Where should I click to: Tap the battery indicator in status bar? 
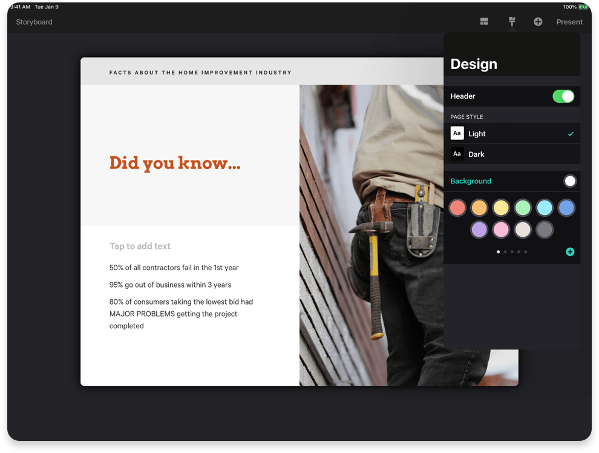coord(583,7)
